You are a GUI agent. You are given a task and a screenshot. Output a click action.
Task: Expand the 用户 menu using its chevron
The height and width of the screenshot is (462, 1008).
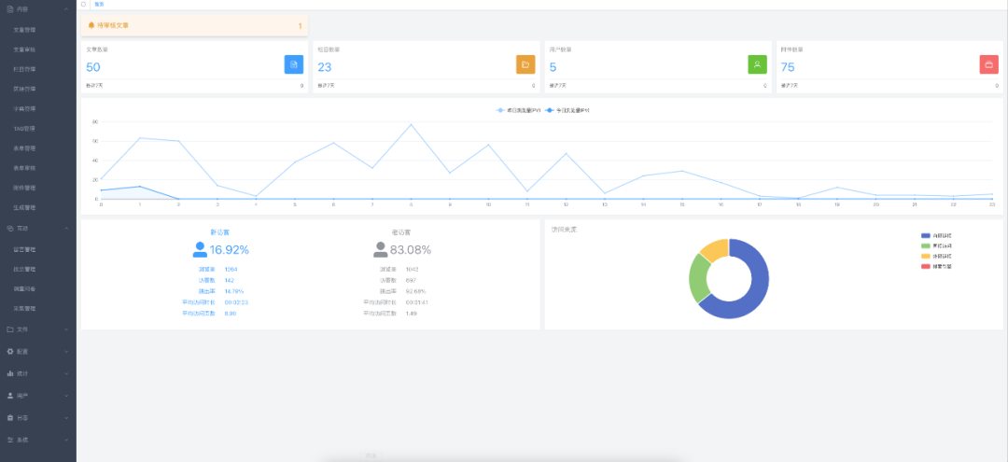pos(67,396)
